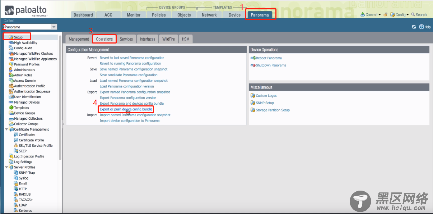Screen dimensions: 433x214
Task: Click the sidebar vertical scrollbar
Action: pos(60,97)
